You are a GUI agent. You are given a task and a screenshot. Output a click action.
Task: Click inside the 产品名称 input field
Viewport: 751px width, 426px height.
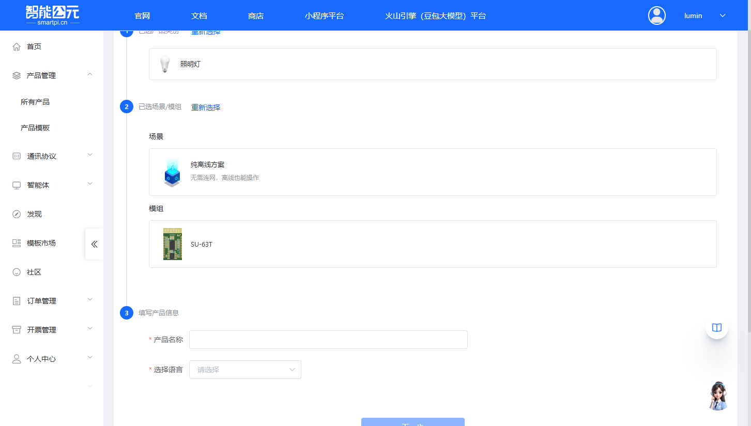point(328,339)
